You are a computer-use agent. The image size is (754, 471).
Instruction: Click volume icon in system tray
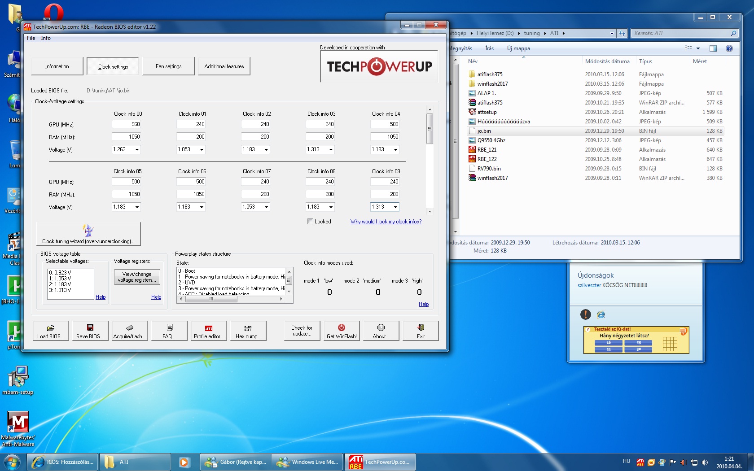tap(705, 462)
